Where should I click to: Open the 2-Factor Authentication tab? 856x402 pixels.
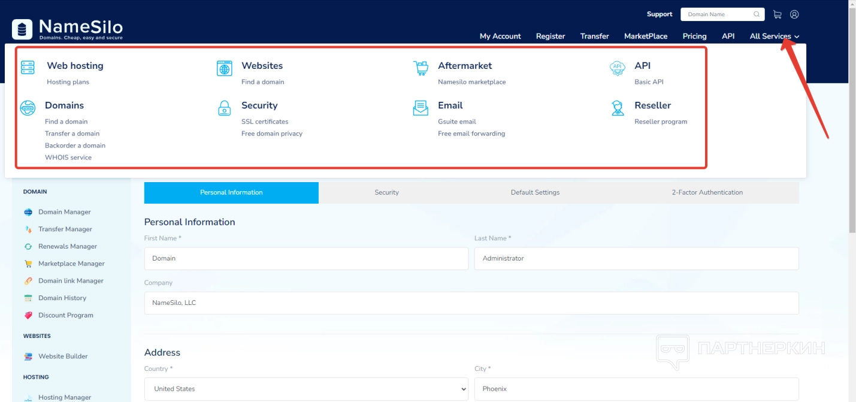click(x=707, y=192)
